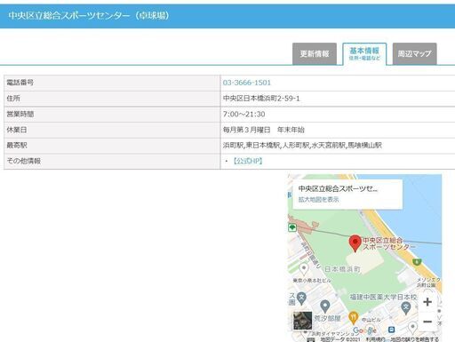
Task: Open the 更新情報 tab
Action: pos(315,53)
